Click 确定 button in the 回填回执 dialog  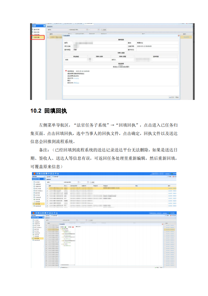click(157, 267)
